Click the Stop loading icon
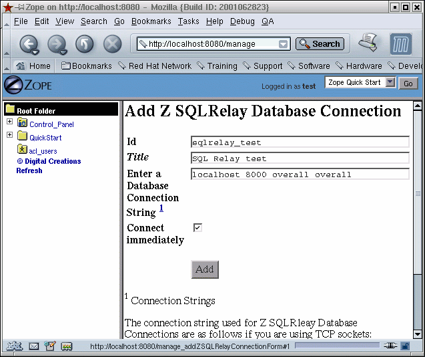The height and width of the screenshot is (357, 425). (x=112, y=44)
